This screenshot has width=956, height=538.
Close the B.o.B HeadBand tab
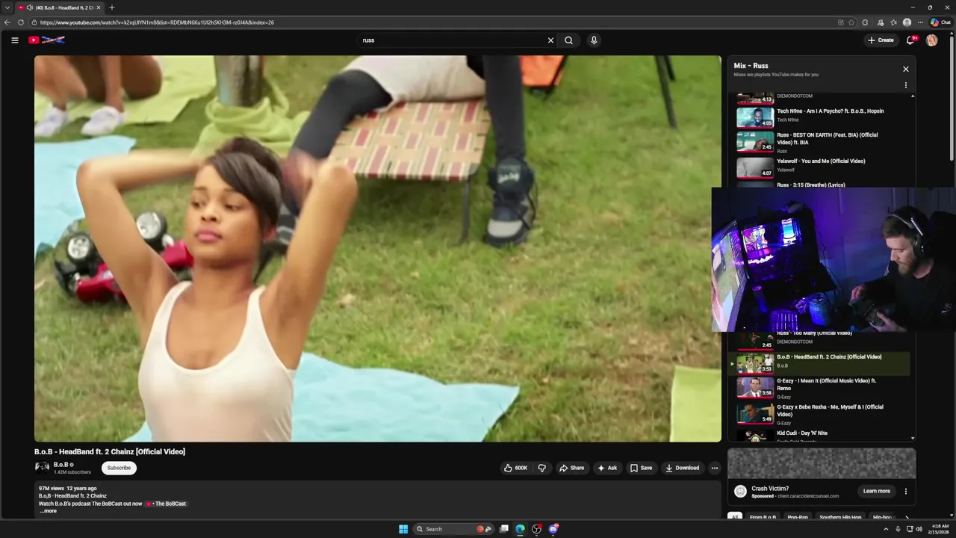(99, 7)
